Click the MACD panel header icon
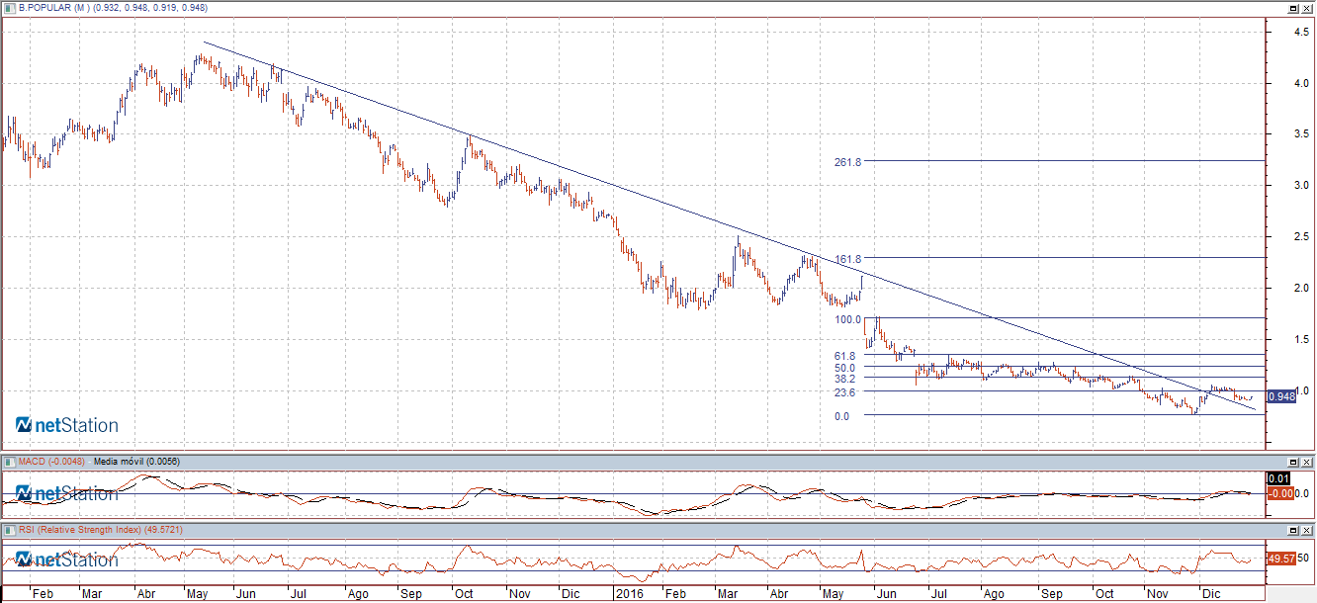 [x=8, y=462]
